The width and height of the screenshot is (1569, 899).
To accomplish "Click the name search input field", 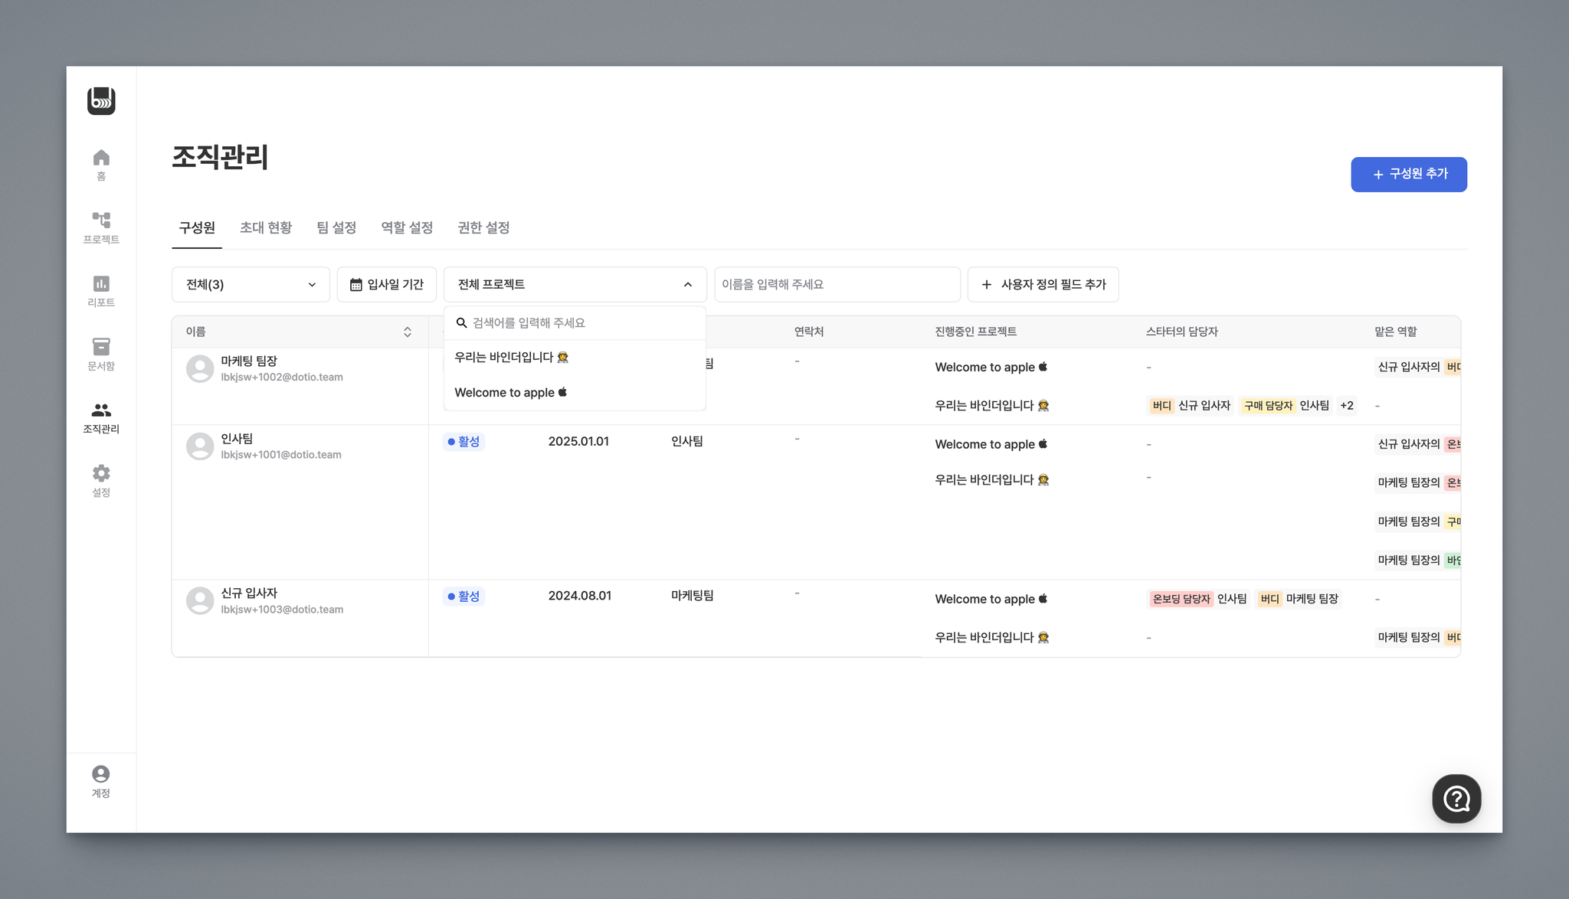I will coord(837,284).
